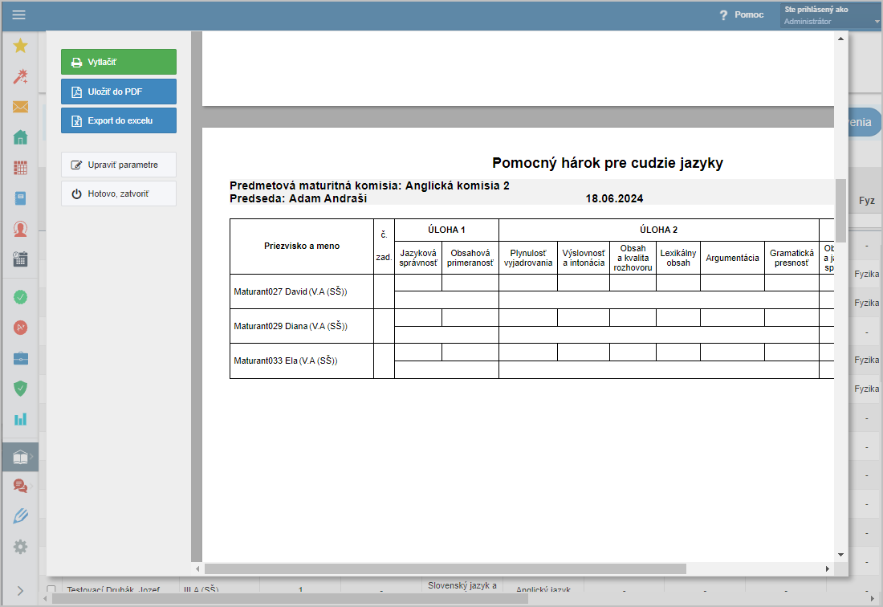Click the Obsahová primeranosť header cell
Viewport: 883px width, 607px height.
coord(470,258)
